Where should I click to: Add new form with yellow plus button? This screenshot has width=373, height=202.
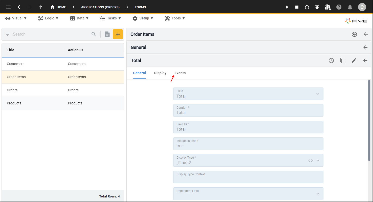tap(118, 34)
